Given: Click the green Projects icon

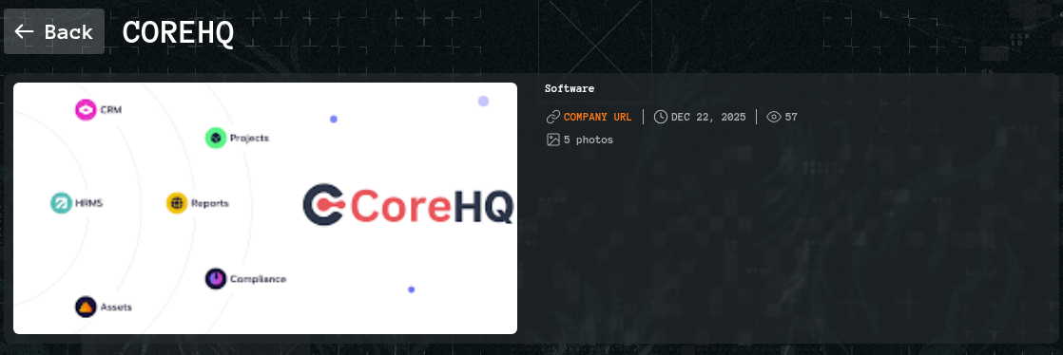Looking at the screenshot, I should pos(216,138).
